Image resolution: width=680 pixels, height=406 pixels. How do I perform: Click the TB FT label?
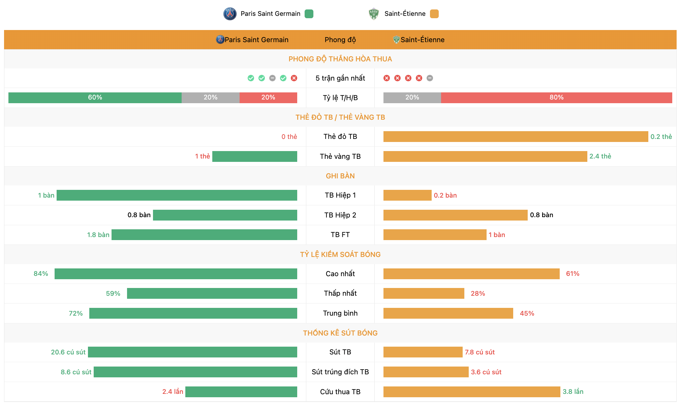tap(340, 235)
